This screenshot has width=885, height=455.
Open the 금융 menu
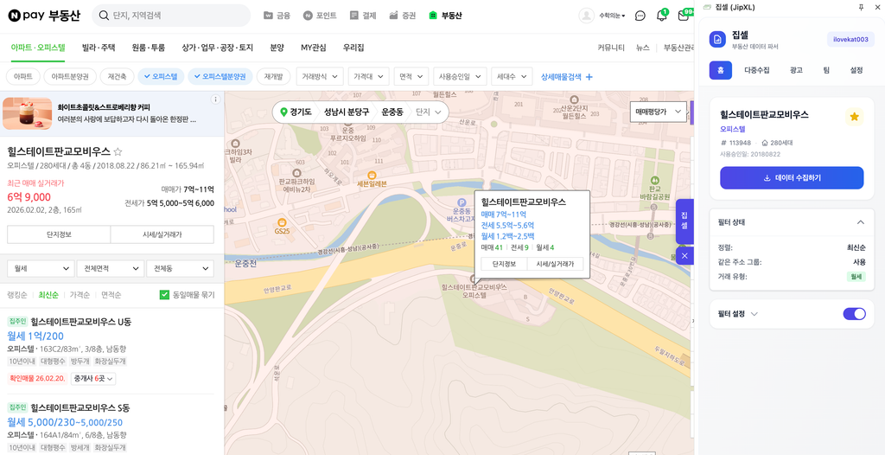pos(277,16)
